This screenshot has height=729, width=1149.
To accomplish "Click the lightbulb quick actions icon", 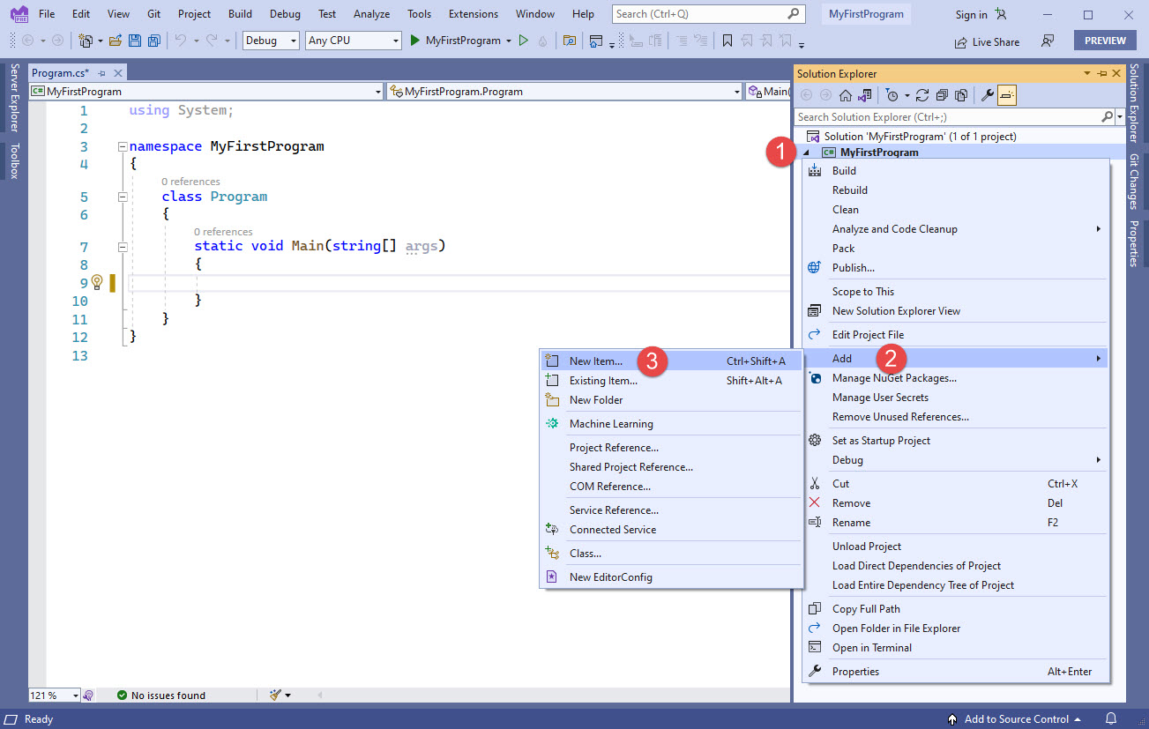I will click(x=97, y=283).
